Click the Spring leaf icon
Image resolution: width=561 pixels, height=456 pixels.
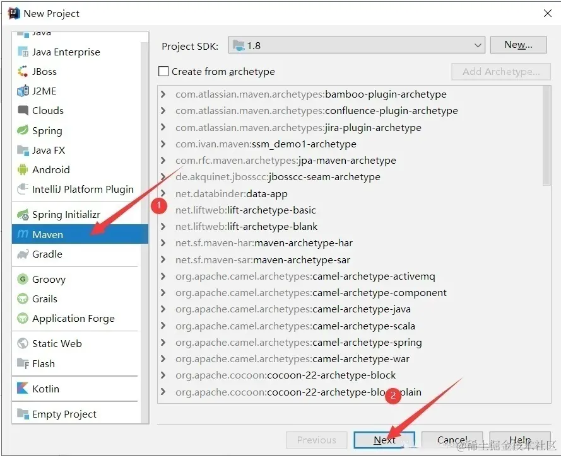[x=23, y=130]
